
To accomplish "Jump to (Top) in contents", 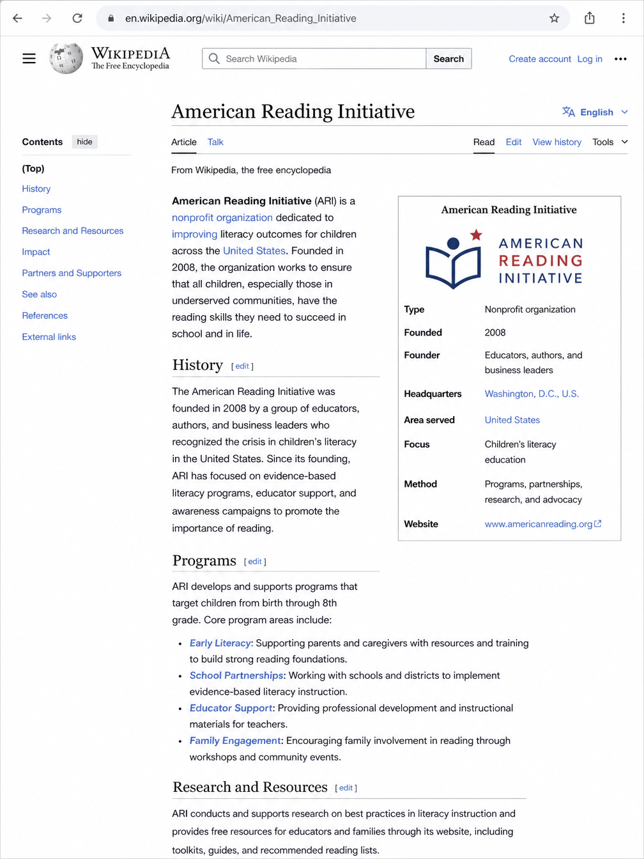I will [33, 169].
